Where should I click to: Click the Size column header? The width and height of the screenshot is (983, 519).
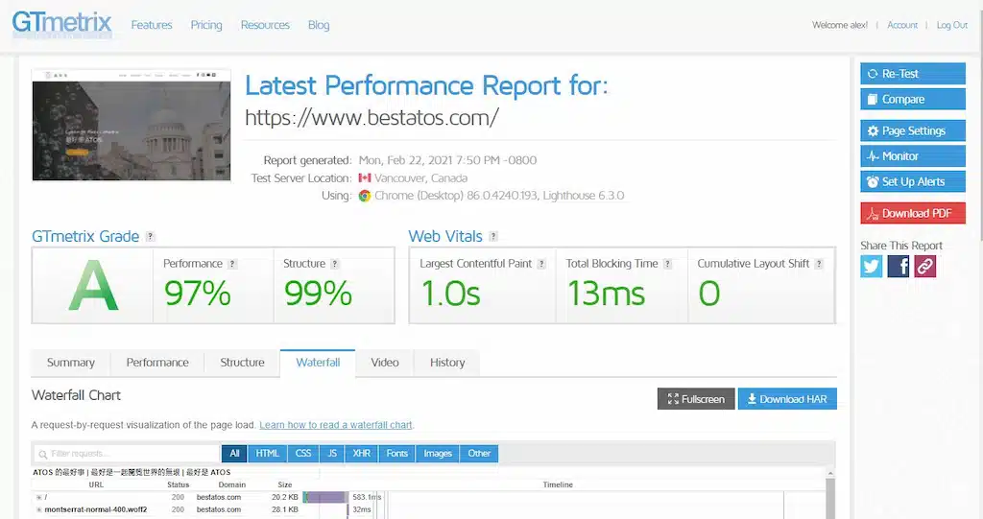284,484
